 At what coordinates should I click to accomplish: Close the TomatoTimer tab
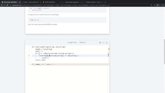point(61,2)
